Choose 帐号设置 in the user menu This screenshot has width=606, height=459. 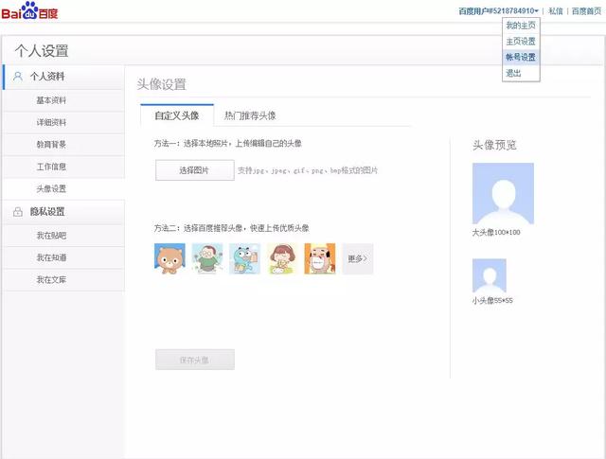click(520, 57)
